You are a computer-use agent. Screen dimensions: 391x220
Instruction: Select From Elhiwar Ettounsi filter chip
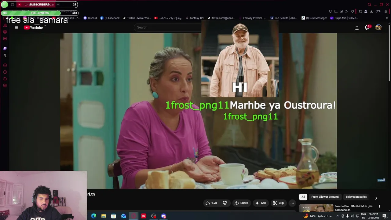click(x=325, y=197)
